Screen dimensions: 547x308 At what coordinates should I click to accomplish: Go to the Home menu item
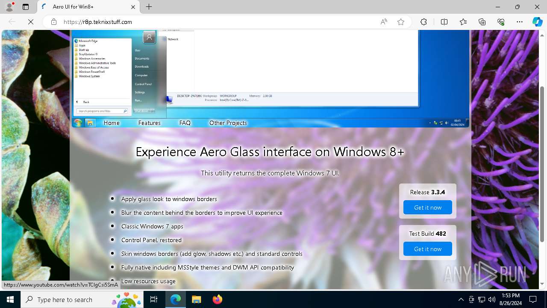pos(112,123)
